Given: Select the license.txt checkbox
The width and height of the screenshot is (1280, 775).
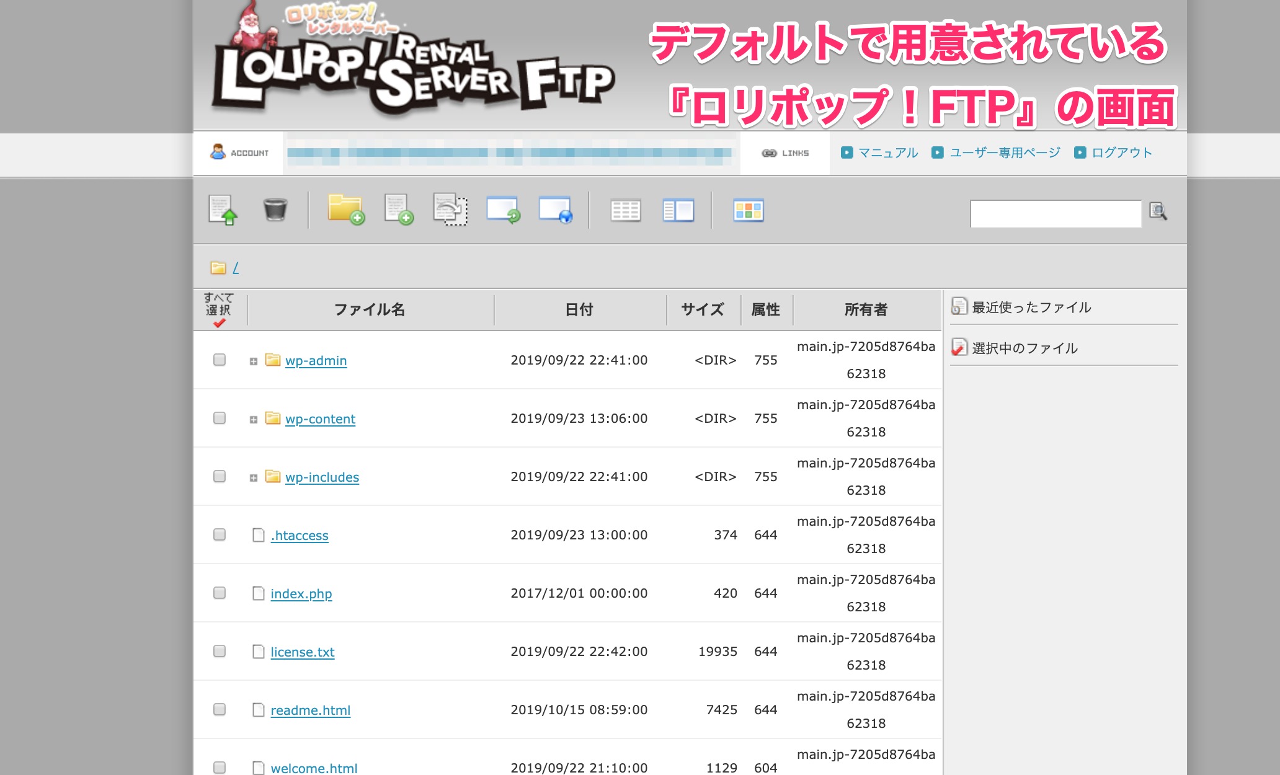Looking at the screenshot, I should (220, 651).
